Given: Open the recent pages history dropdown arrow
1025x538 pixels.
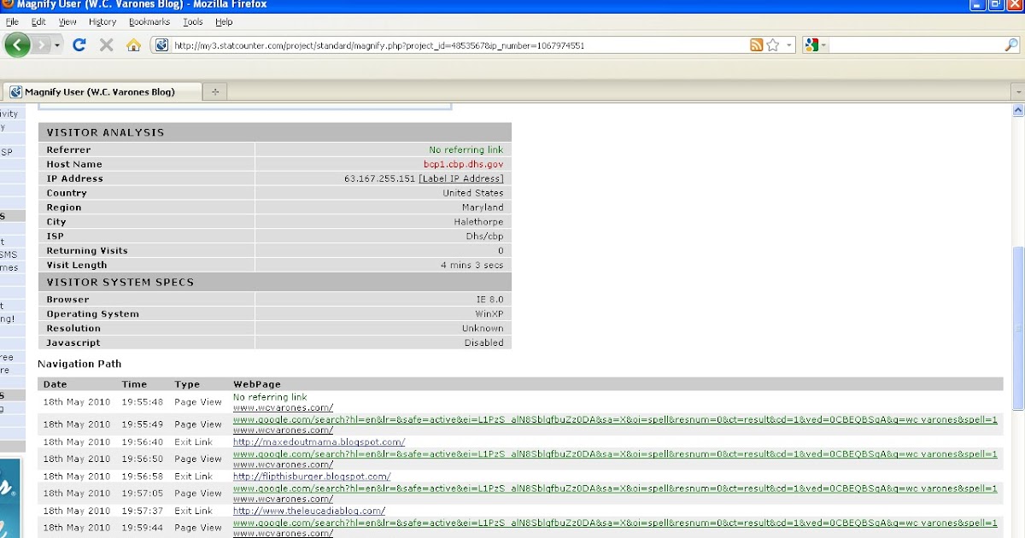Looking at the screenshot, I should tap(58, 45).
